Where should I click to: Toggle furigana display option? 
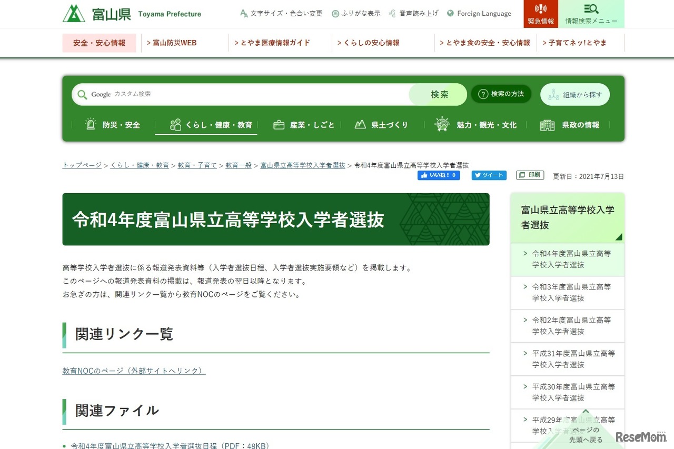pyautogui.click(x=356, y=14)
